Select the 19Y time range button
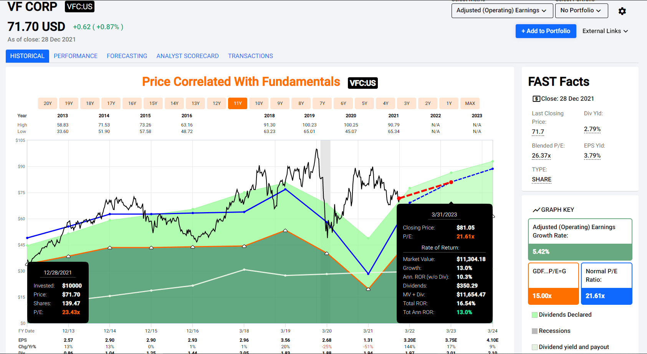 click(x=69, y=103)
